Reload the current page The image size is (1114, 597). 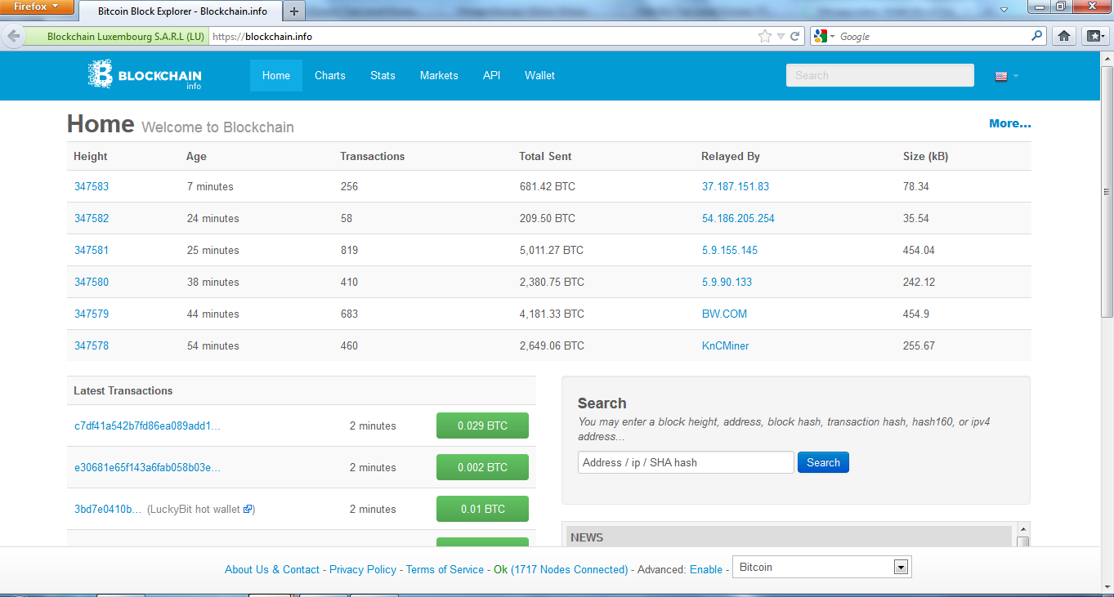(794, 36)
